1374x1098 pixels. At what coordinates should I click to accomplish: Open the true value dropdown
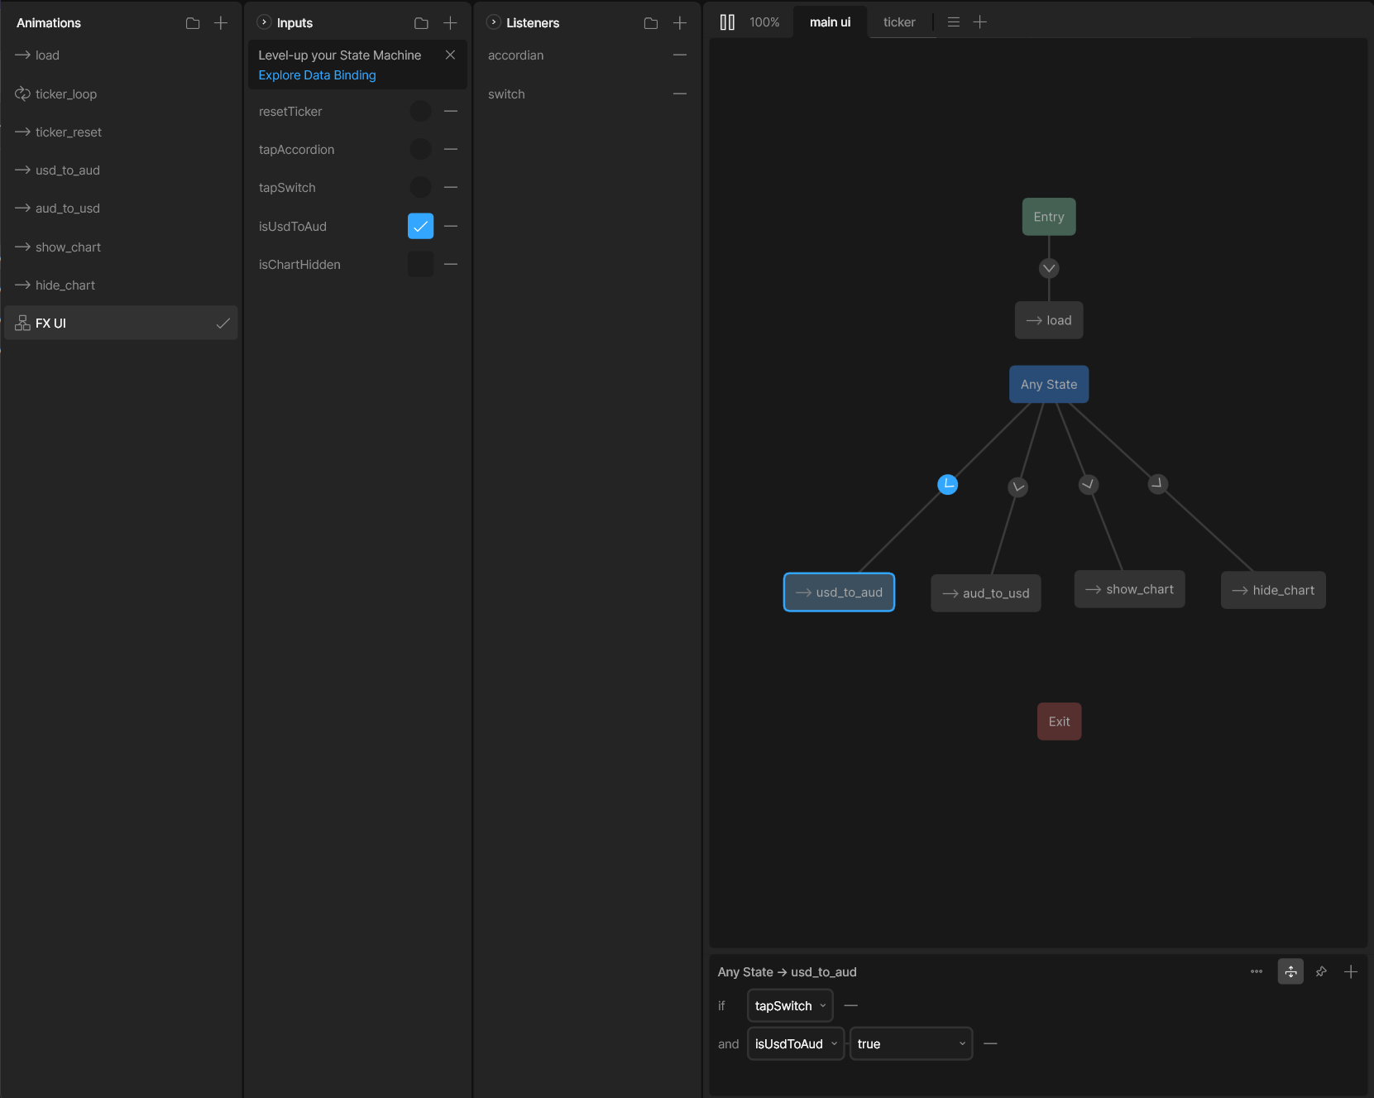[x=911, y=1044]
